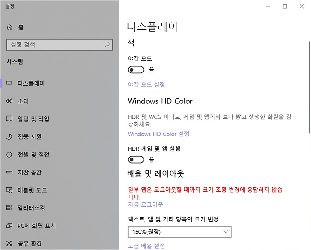Screen dimensions: 311x250
Task: Minimize the 설정 window
Action: (x=268, y=6)
